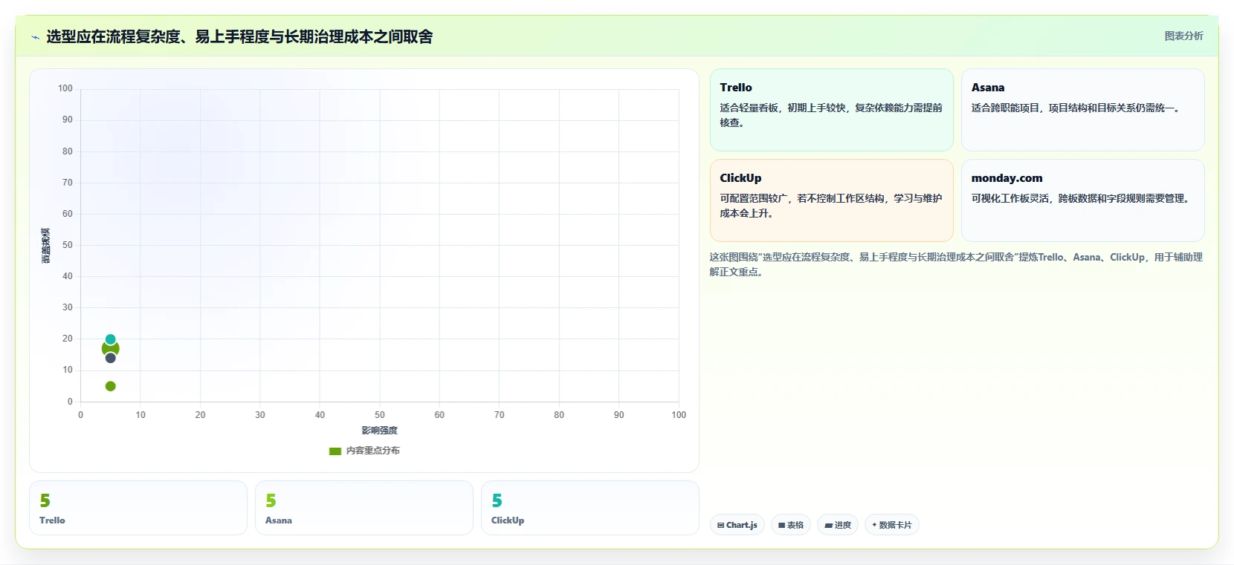Click the vertical y-axis title label
The width and height of the screenshot is (1234, 565).
pos(46,246)
